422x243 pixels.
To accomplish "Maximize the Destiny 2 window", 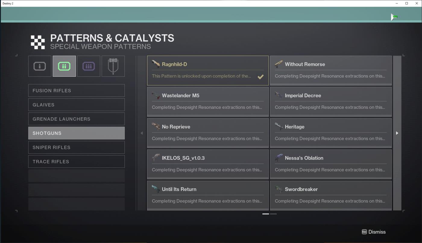I will (407, 3).
